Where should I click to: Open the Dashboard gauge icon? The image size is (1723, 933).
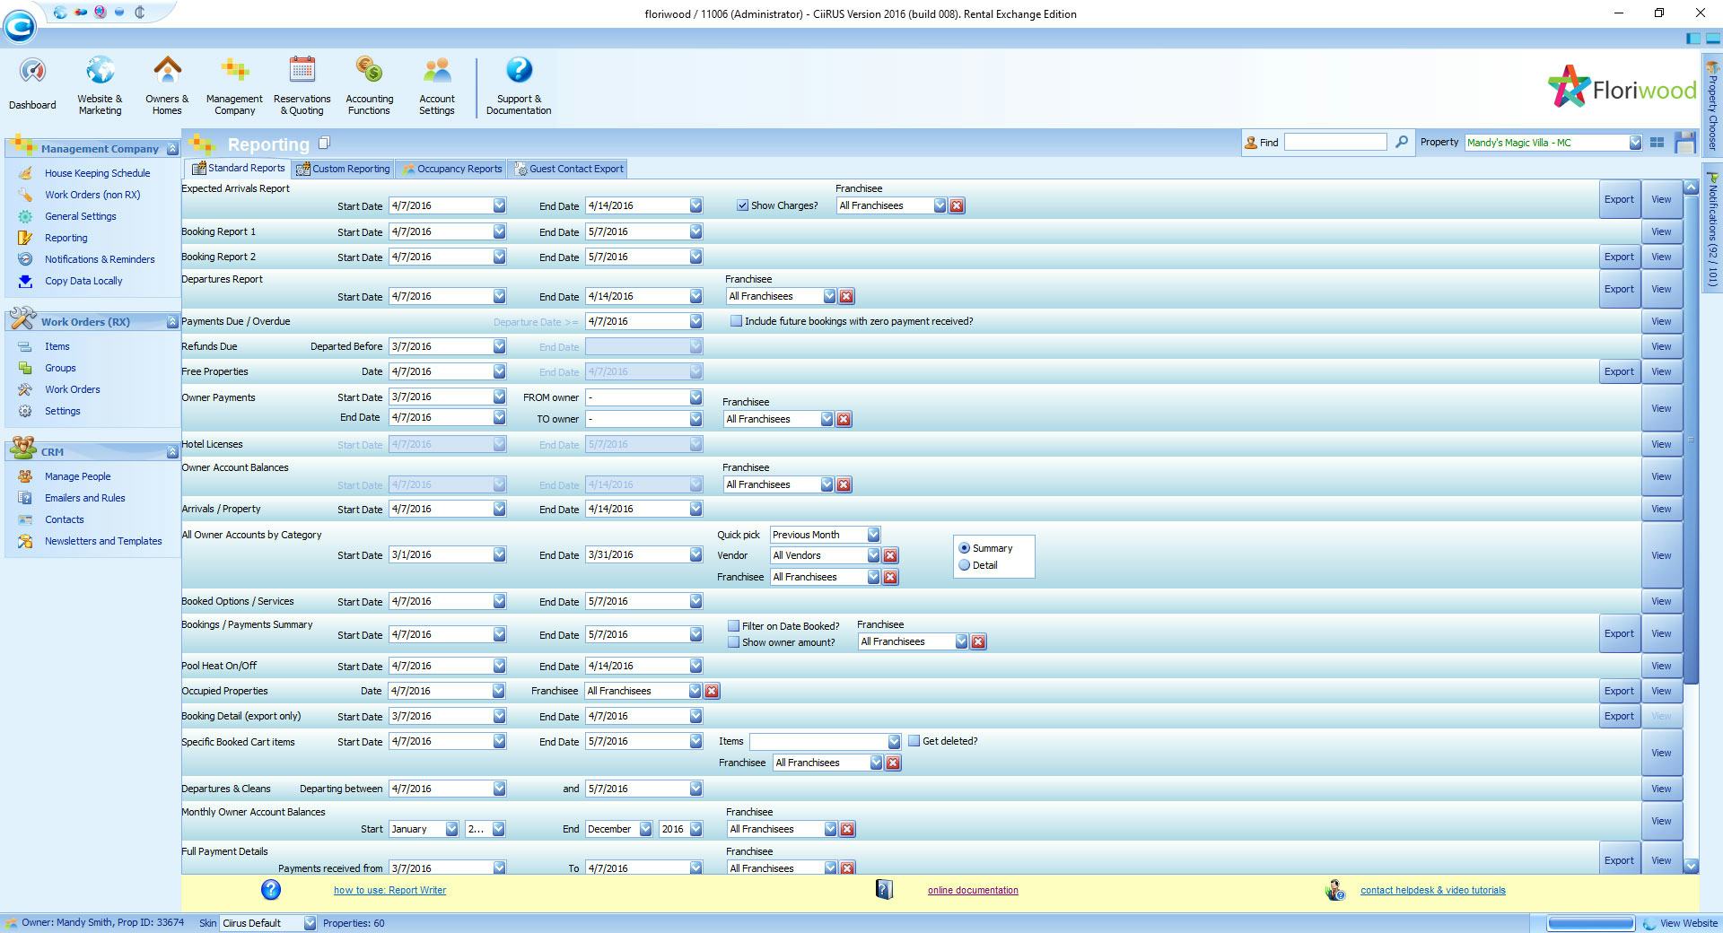click(32, 72)
